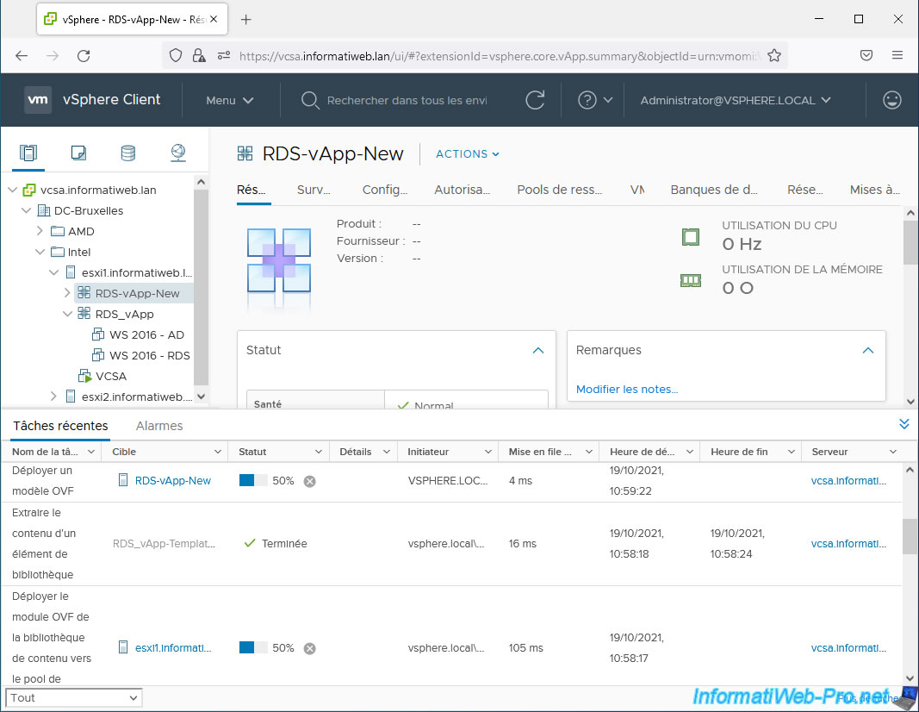Click the RDS-vApp-New vApp title icon
919x712 pixels.
point(245,153)
